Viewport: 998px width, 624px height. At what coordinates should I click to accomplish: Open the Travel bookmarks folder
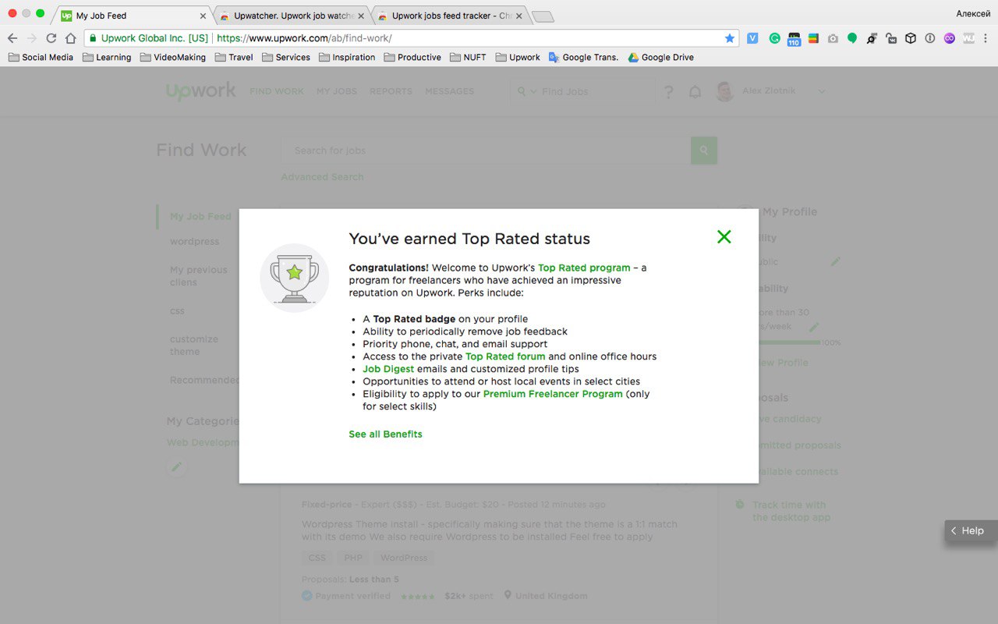click(x=234, y=57)
